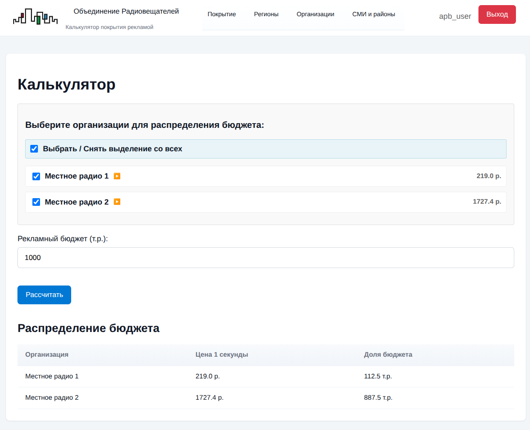The width and height of the screenshot is (530, 430).
Task: Deselect the Местное радио 2 checkbox
Action: (36, 202)
